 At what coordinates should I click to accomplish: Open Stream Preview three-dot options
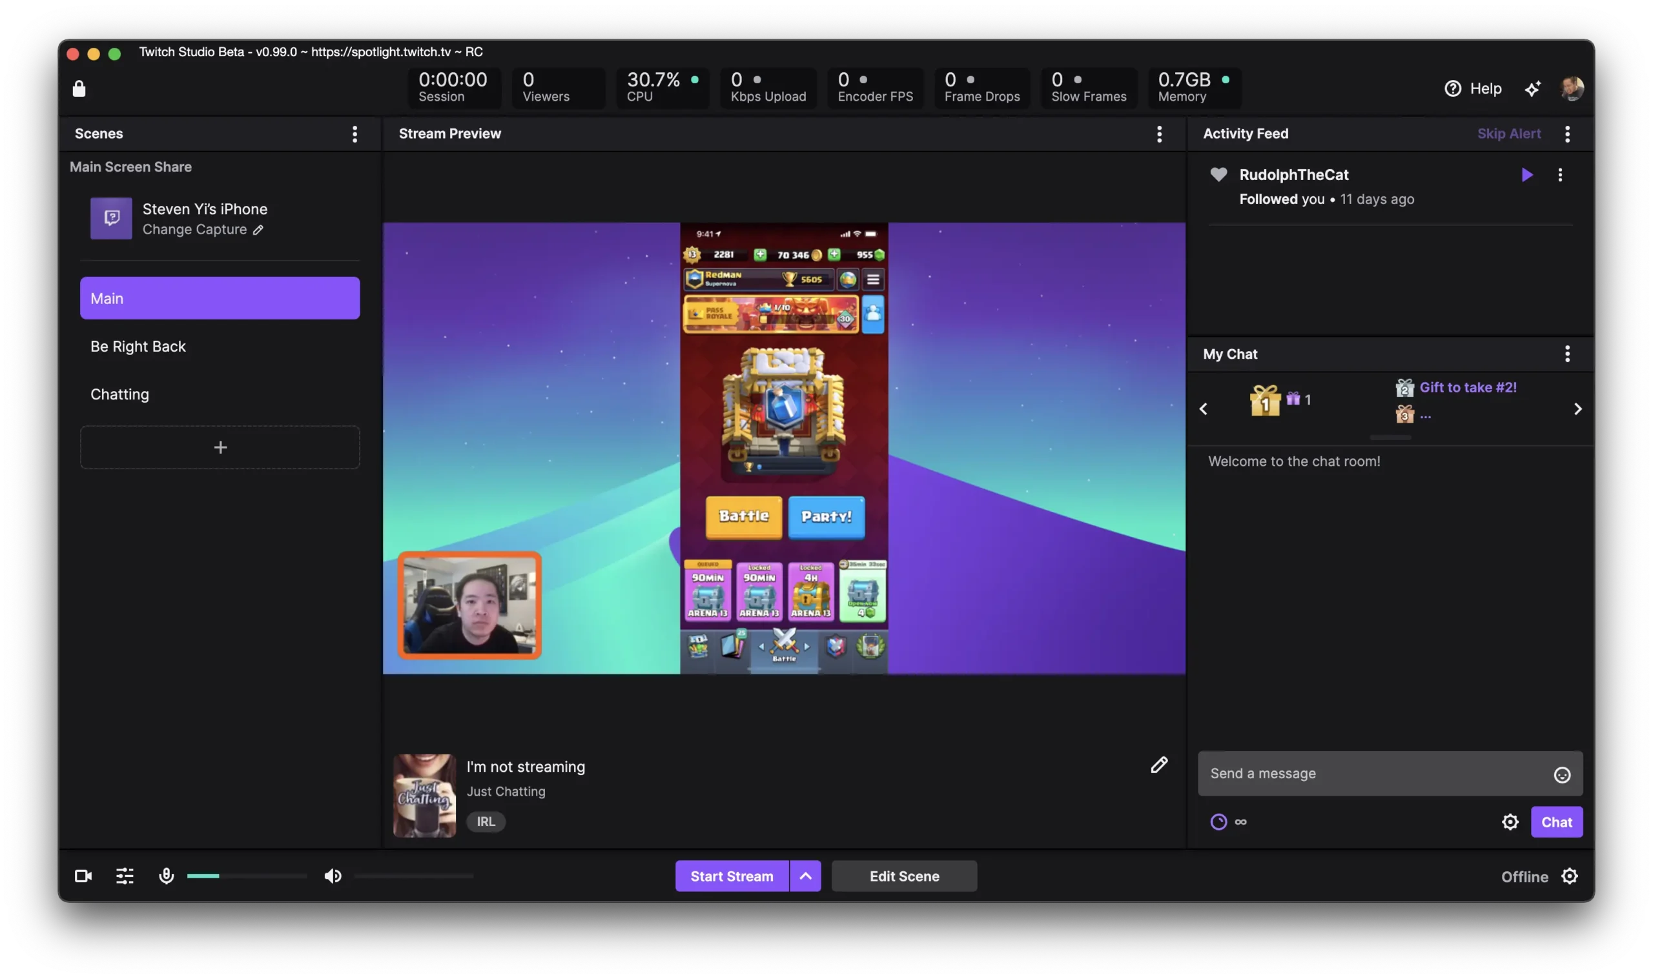coord(1159,134)
